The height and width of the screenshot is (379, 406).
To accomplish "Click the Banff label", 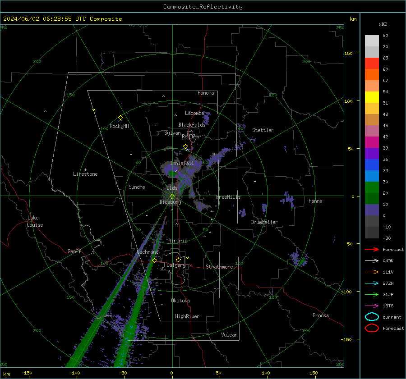I will pos(74,251).
